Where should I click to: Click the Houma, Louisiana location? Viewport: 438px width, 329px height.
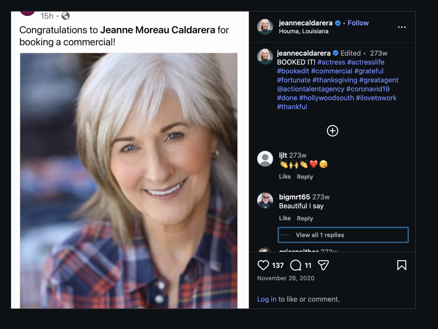[x=304, y=31]
